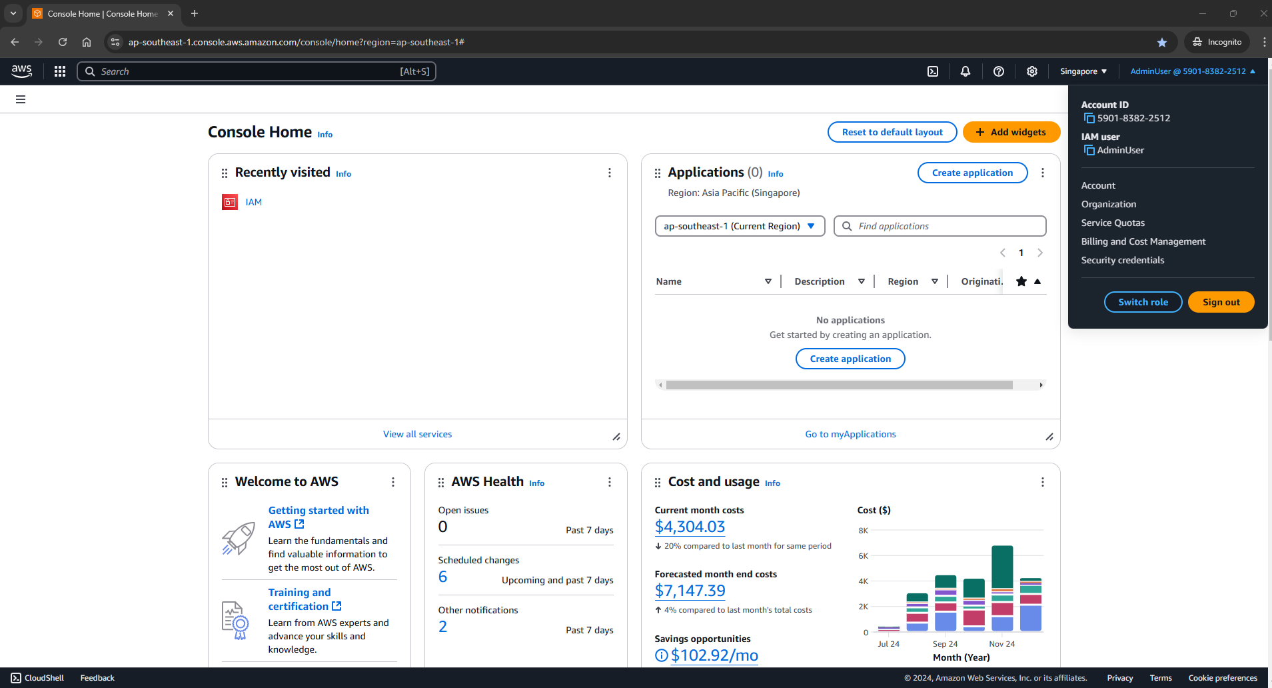Click the Other notifications count 2
The width and height of the screenshot is (1272, 688).
(x=442, y=627)
